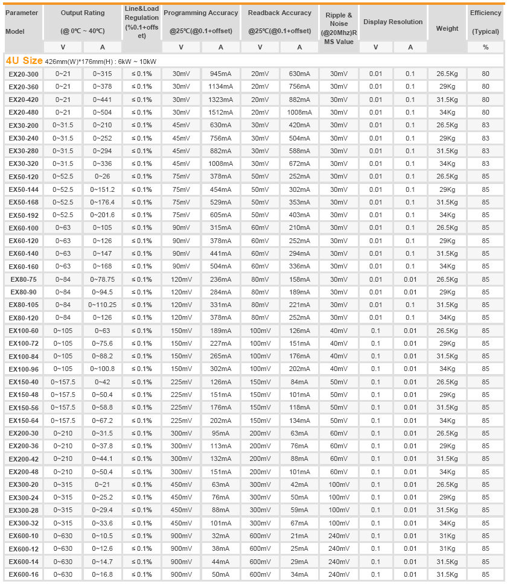
Task: Select 0~16.8 in EX600-16 row
Action: pyautogui.click(x=103, y=575)
